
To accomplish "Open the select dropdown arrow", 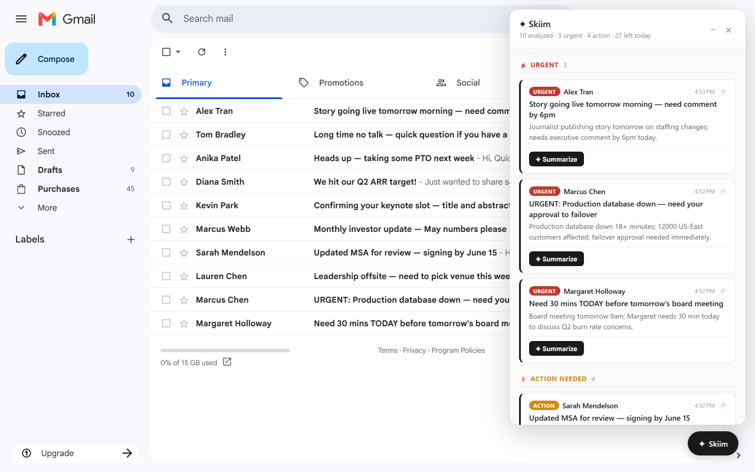I will pos(178,52).
